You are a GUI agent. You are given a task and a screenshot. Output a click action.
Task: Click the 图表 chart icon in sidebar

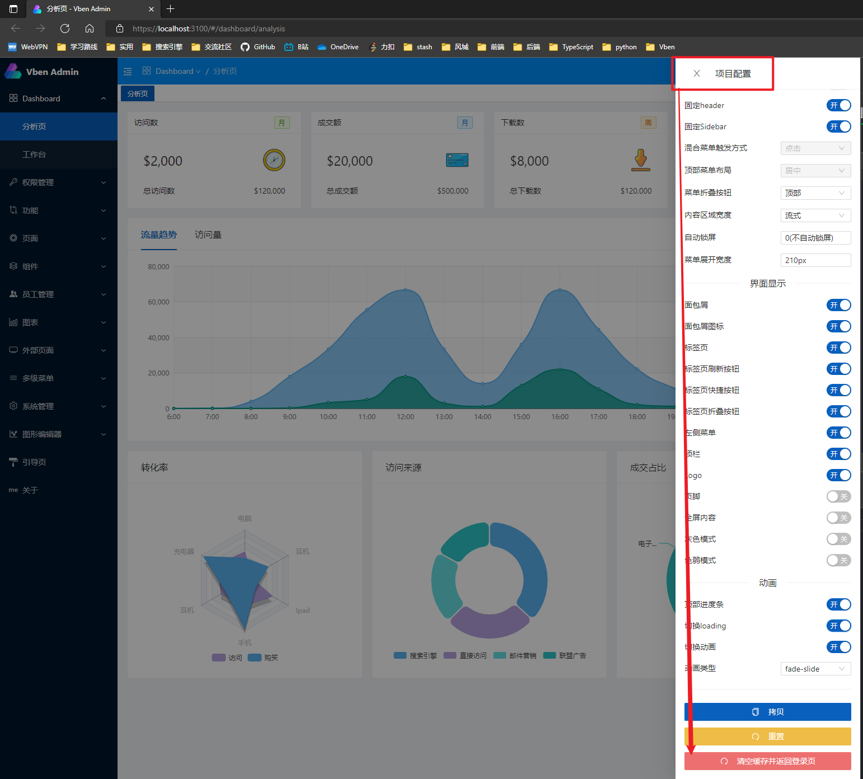tap(13, 322)
